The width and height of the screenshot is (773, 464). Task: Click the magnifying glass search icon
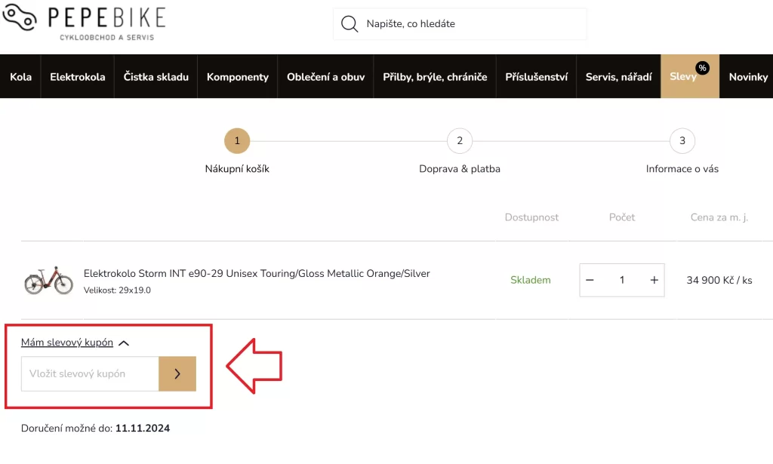tap(350, 24)
